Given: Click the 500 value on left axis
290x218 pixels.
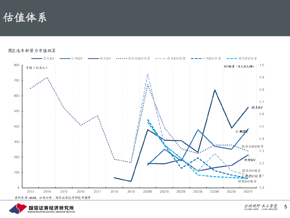Looking at the screenshot, I should (17, 111).
